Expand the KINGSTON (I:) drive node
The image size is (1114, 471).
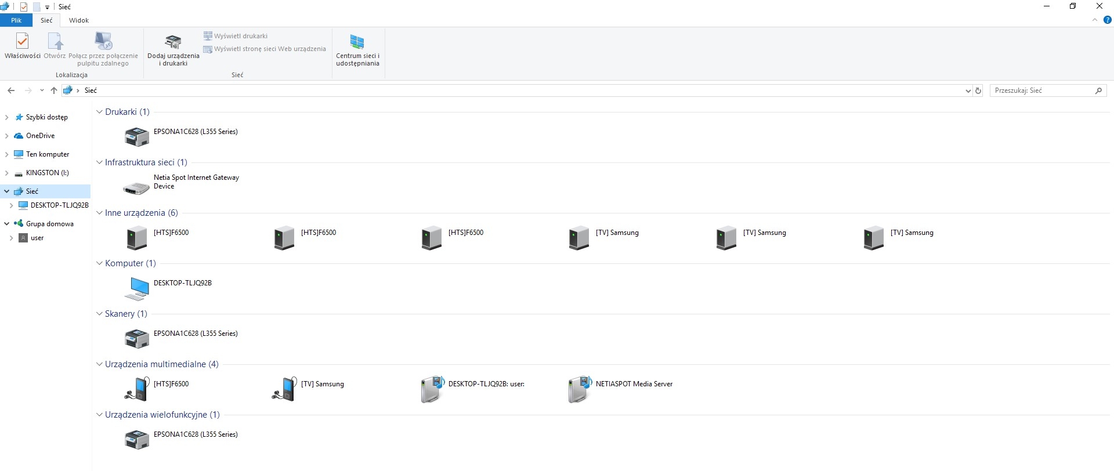point(6,173)
